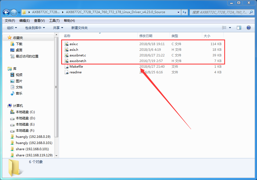
Task: Expand the address bar history dropdown
Action: point(179,12)
